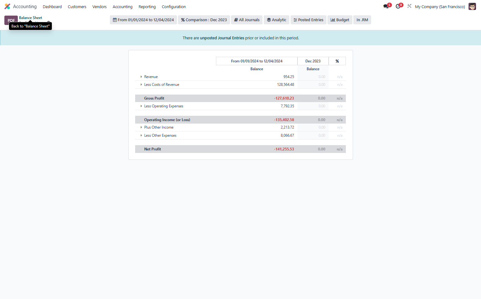Open the In .RM rounding dropdown
The width and height of the screenshot is (481, 299).
[362, 20]
